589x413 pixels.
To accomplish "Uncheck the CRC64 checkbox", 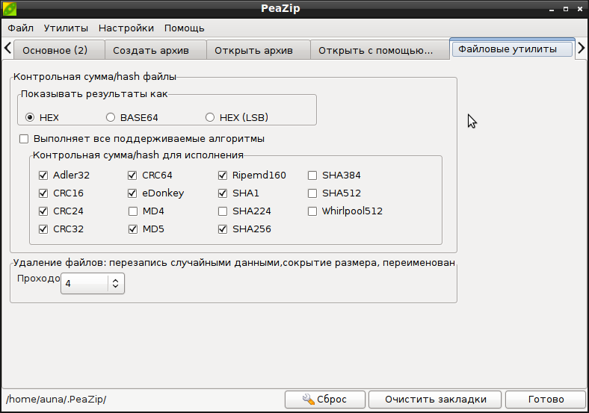I will click(x=132, y=176).
